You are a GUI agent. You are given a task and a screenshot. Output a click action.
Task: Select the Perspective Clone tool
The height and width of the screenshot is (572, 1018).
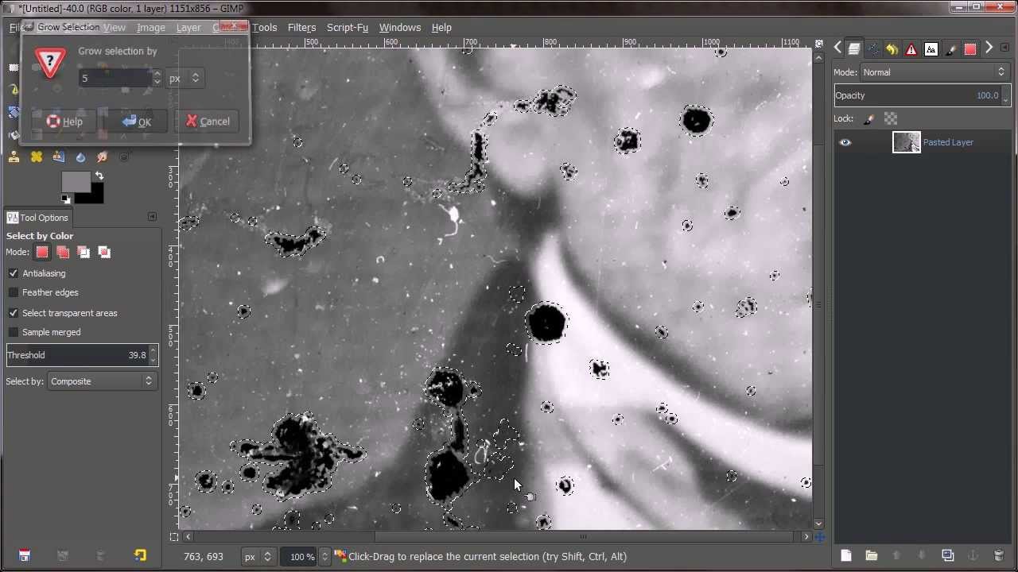click(58, 157)
